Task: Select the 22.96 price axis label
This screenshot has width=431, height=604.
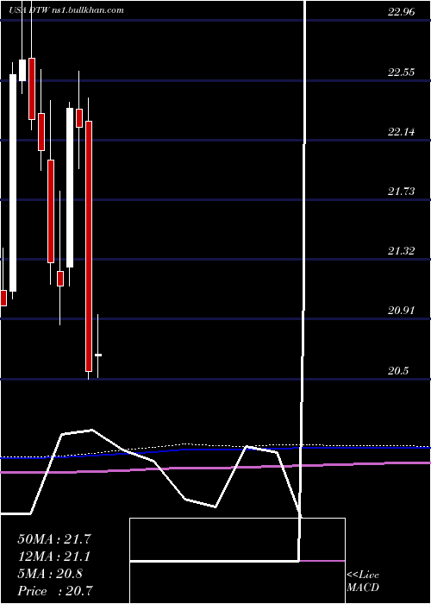Action: [x=401, y=12]
